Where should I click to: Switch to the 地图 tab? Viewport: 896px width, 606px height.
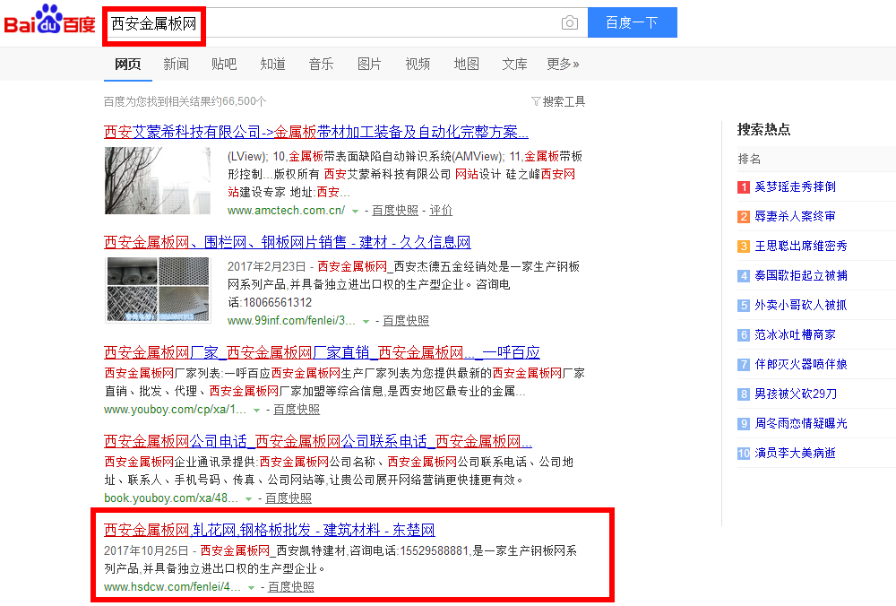(466, 64)
